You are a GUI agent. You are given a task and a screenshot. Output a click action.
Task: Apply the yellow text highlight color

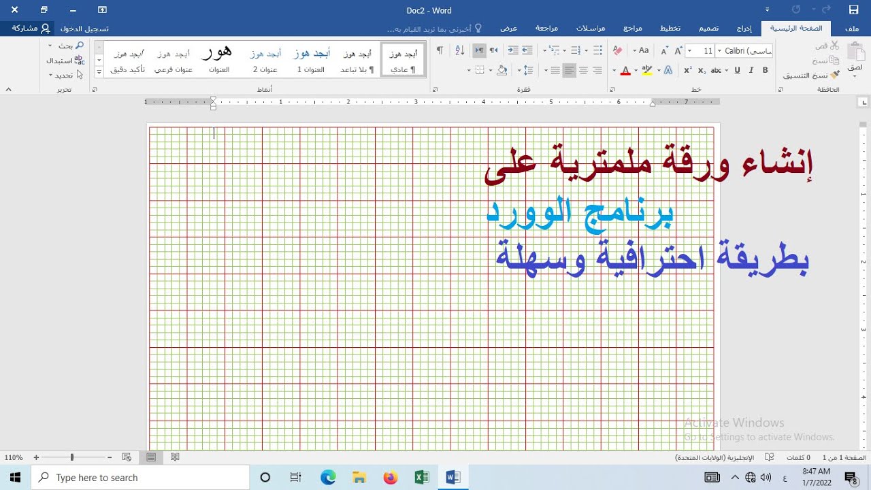[646, 70]
